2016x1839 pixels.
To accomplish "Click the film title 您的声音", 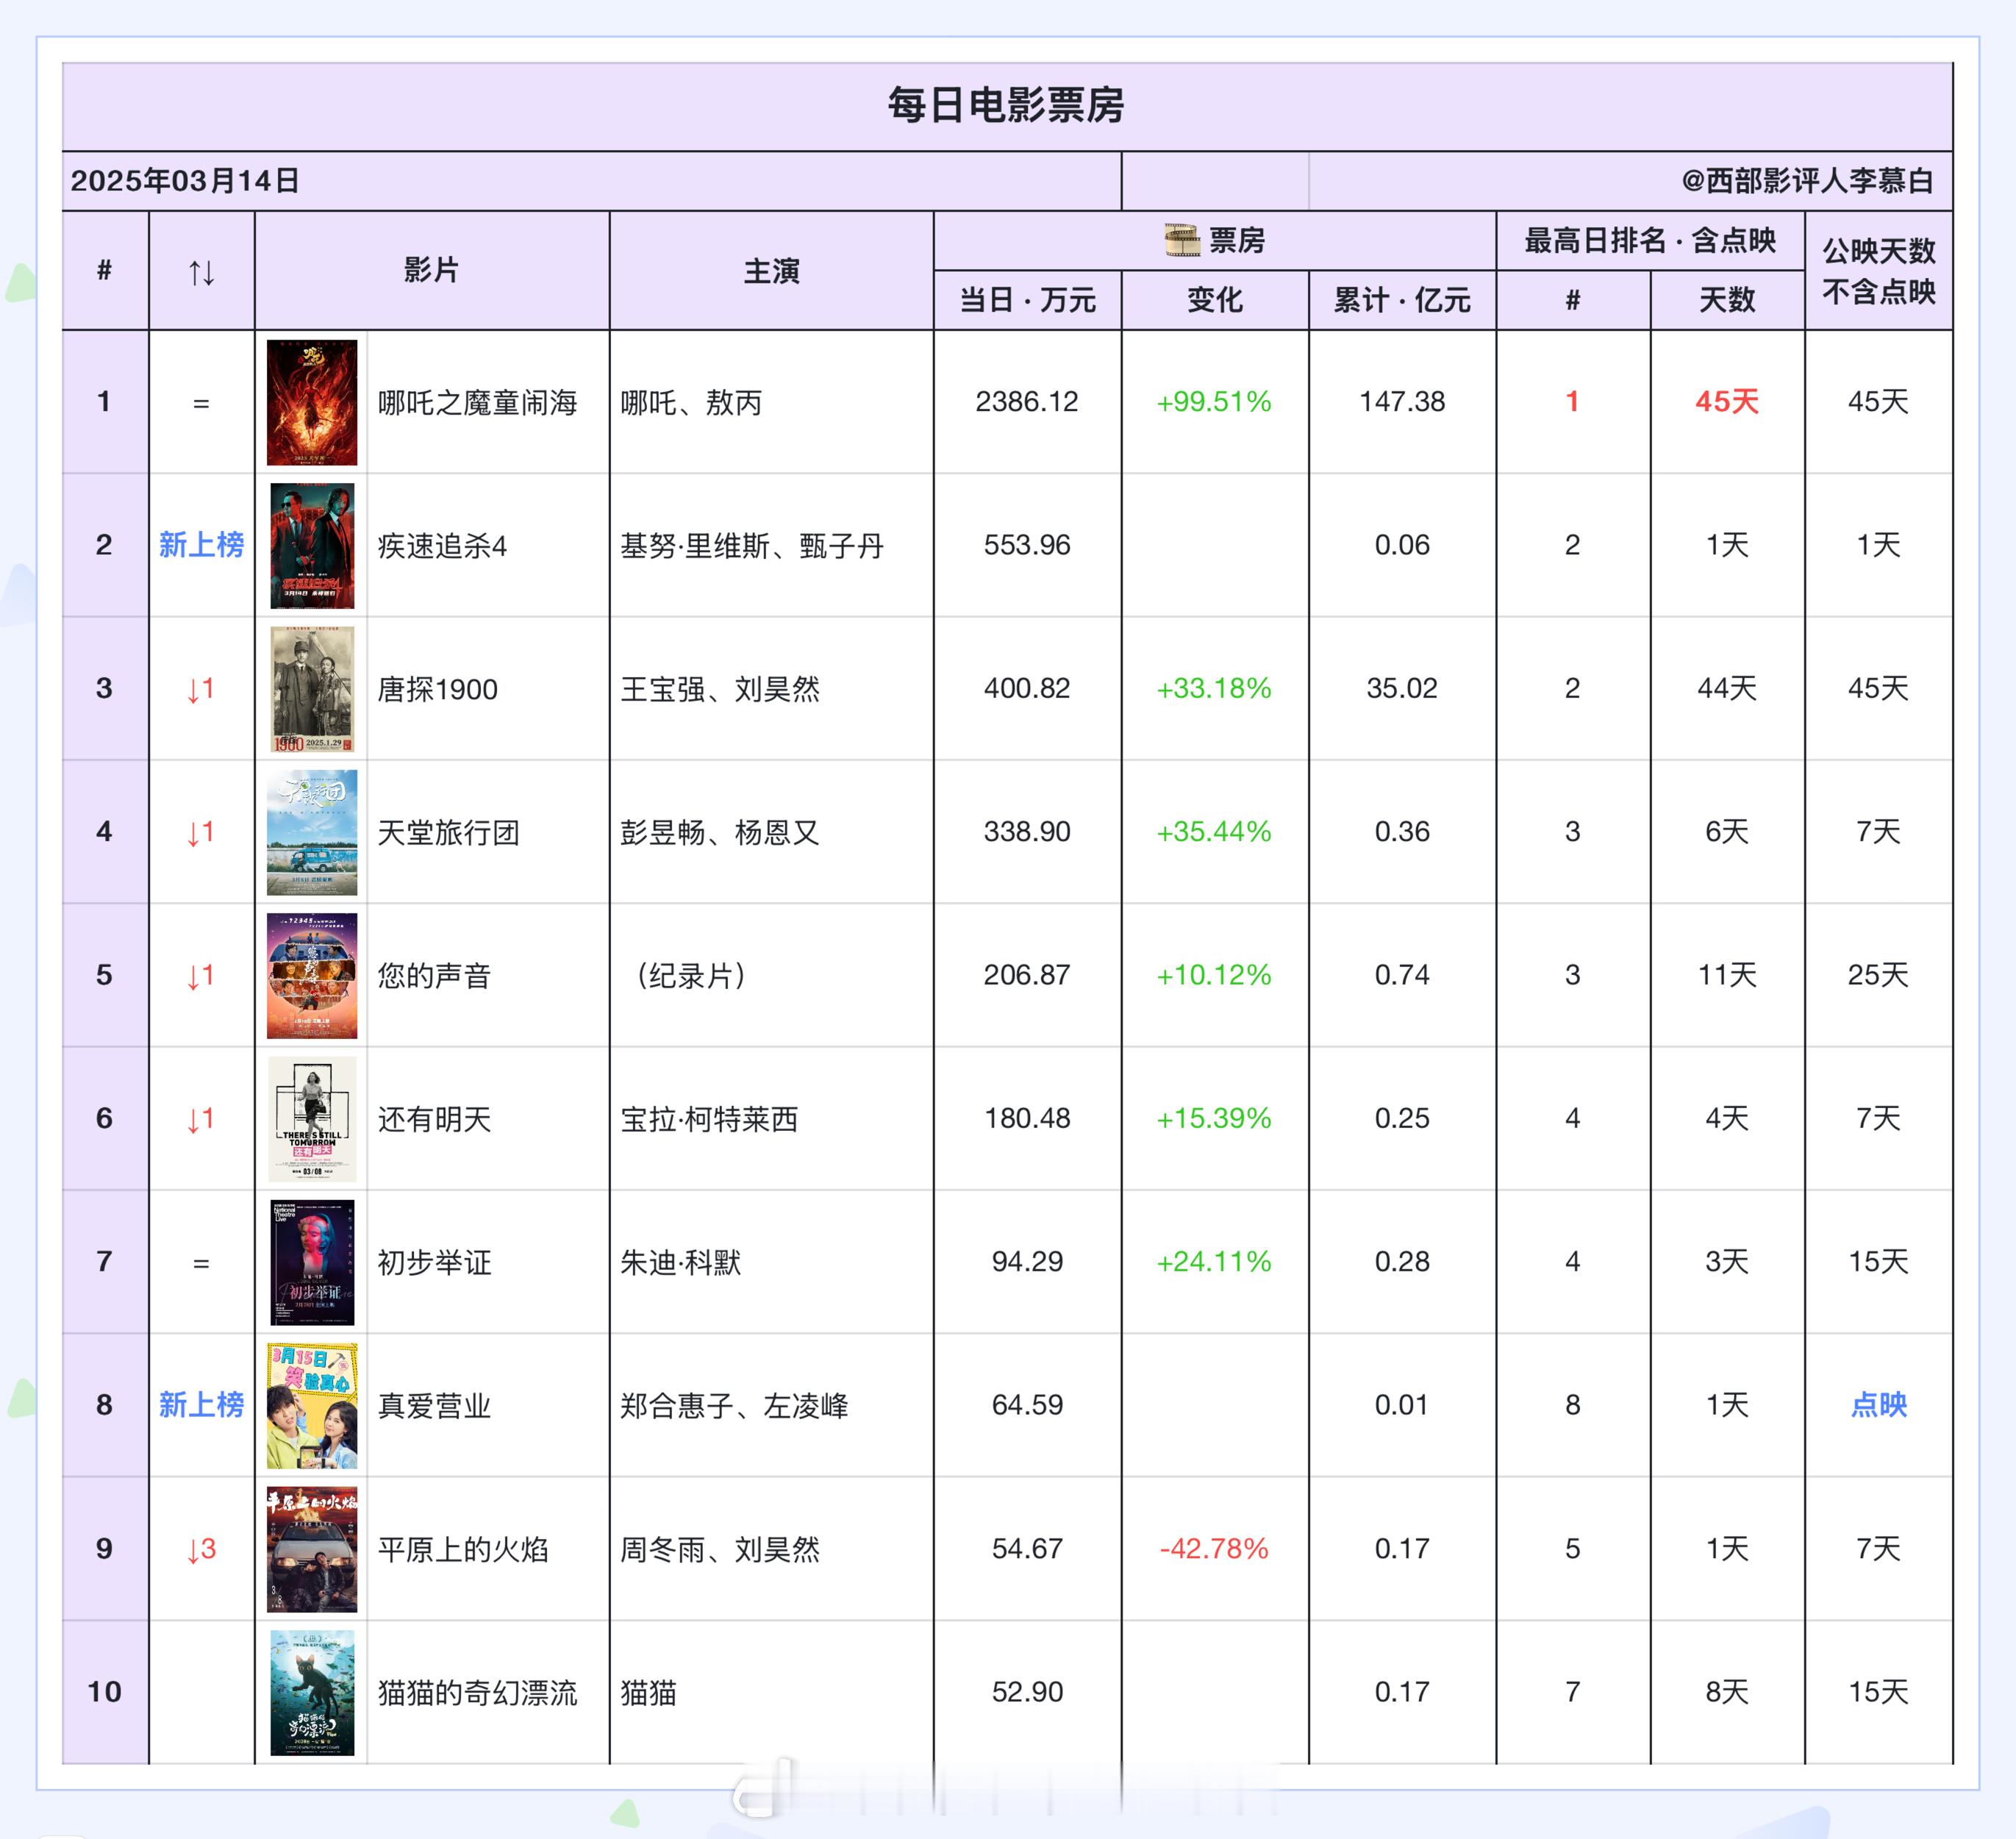I will point(434,976).
